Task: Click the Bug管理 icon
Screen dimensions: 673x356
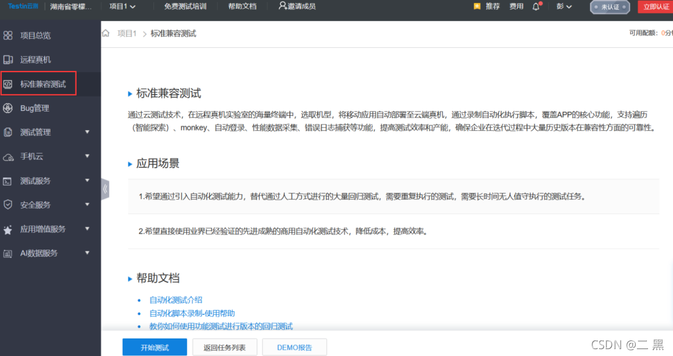Action: tap(7, 108)
